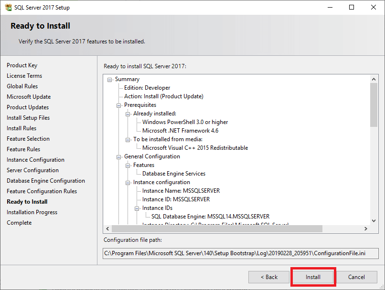The width and height of the screenshot is (385, 290).
Task: Click the SQL Server Setup title bar icon
Action: tap(8, 7)
